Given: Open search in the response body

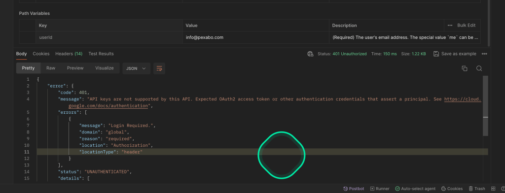Looking at the screenshot, I should point(479,68).
